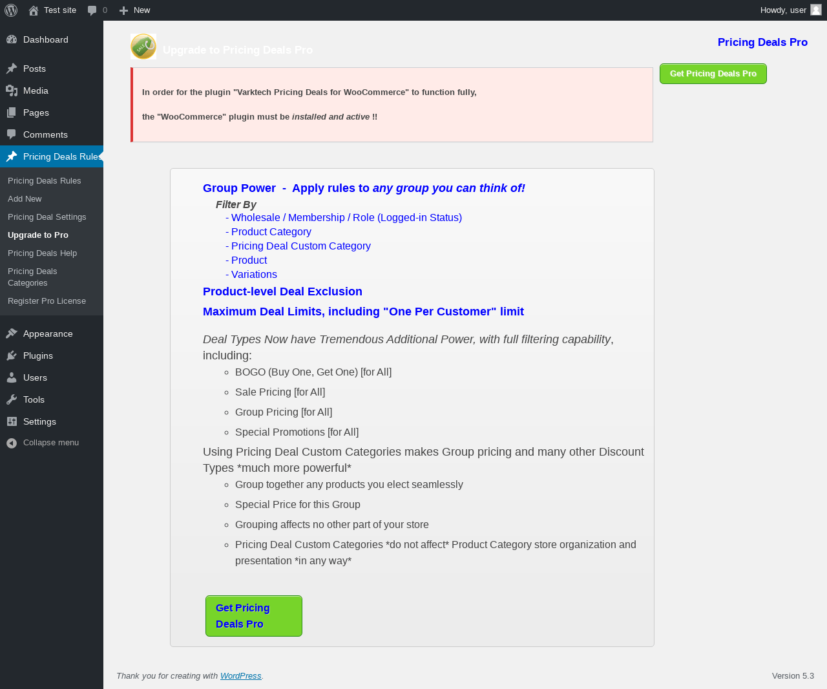Click the Upgrade to Pricing Deals Pro title
This screenshot has height=689, width=827.
(x=238, y=50)
